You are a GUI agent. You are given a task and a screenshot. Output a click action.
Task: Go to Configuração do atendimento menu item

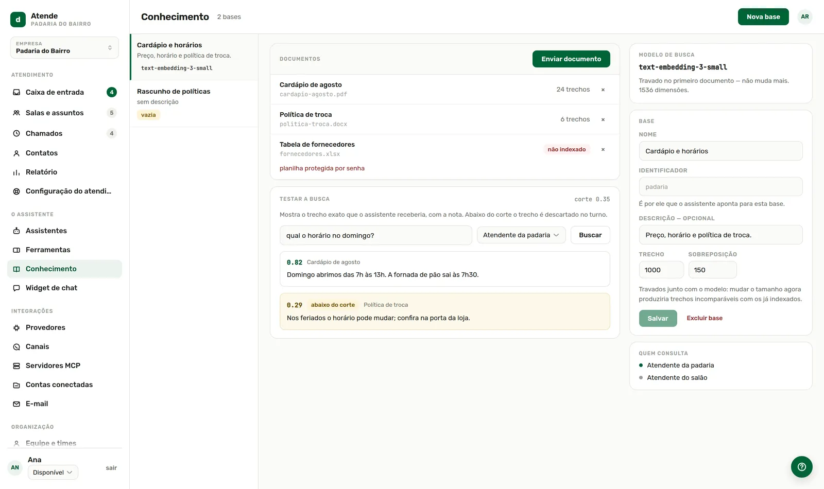pyautogui.click(x=64, y=191)
